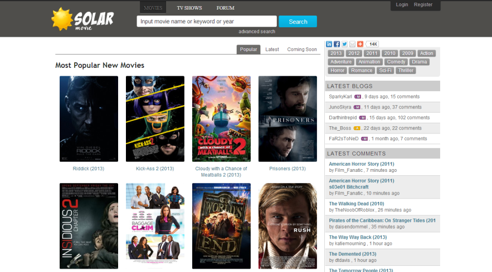This screenshot has height=272, width=492.
Task: Select the Popular tab
Action: (249, 50)
